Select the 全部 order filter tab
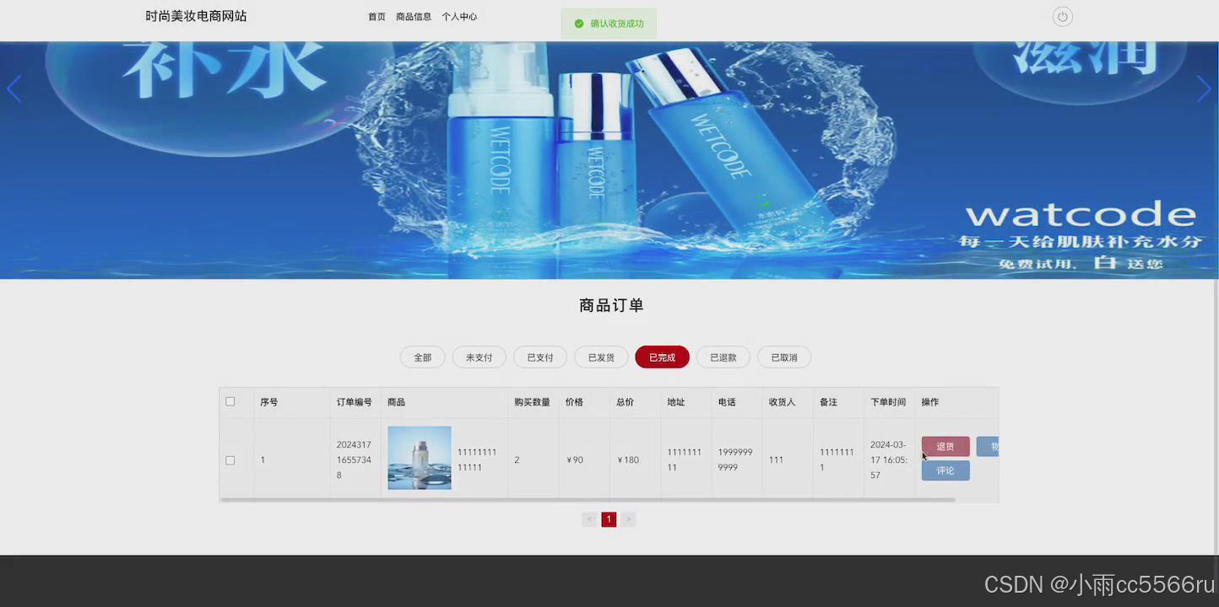 (x=423, y=357)
